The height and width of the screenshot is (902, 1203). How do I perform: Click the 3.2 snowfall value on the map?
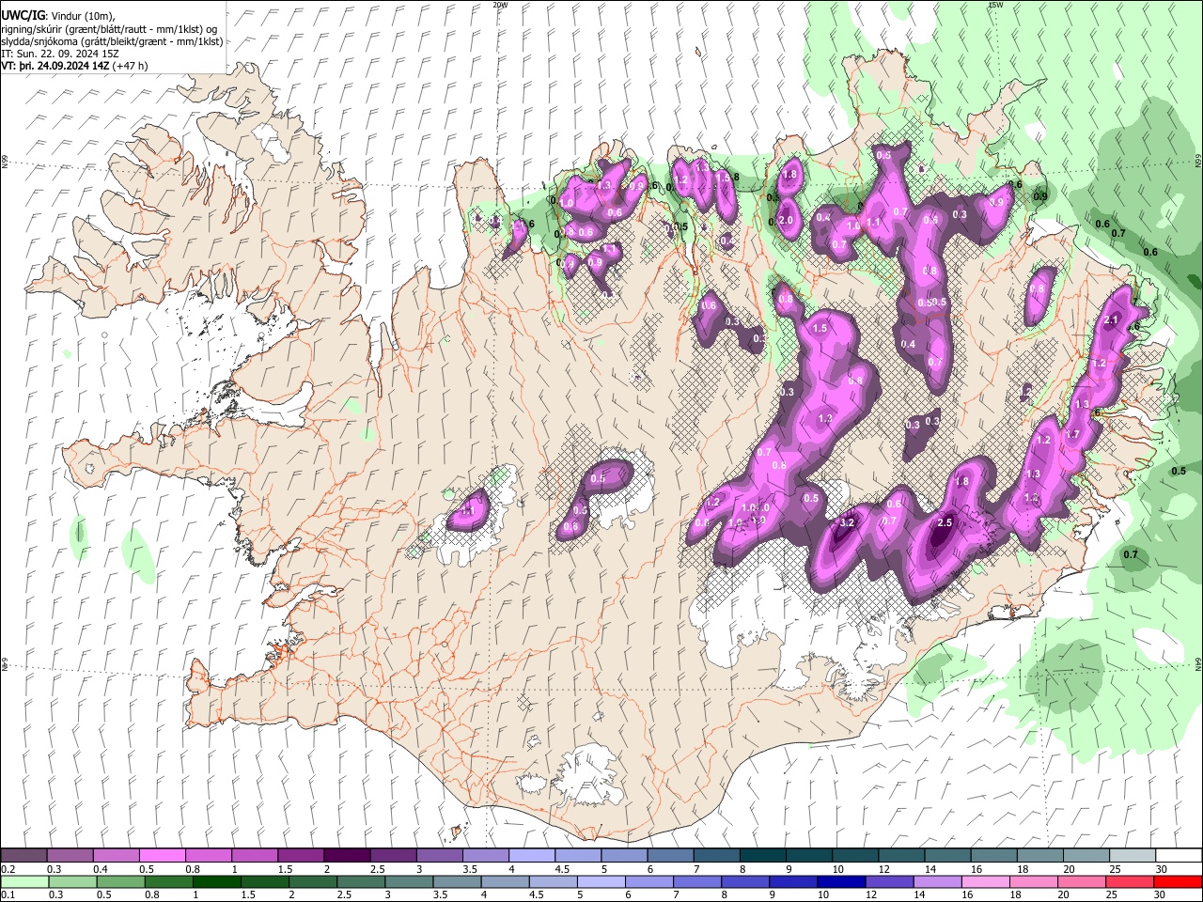click(x=846, y=522)
